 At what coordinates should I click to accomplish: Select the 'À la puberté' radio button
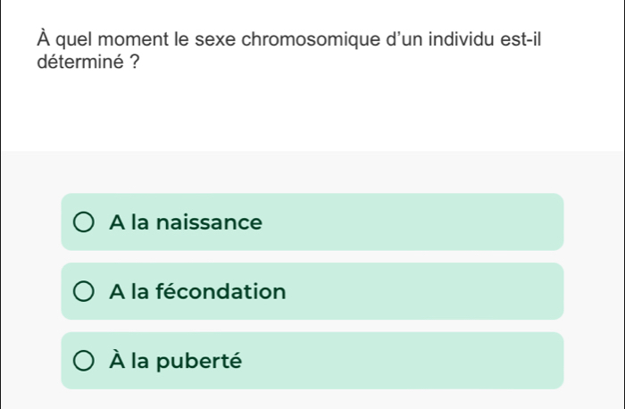click(82, 361)
